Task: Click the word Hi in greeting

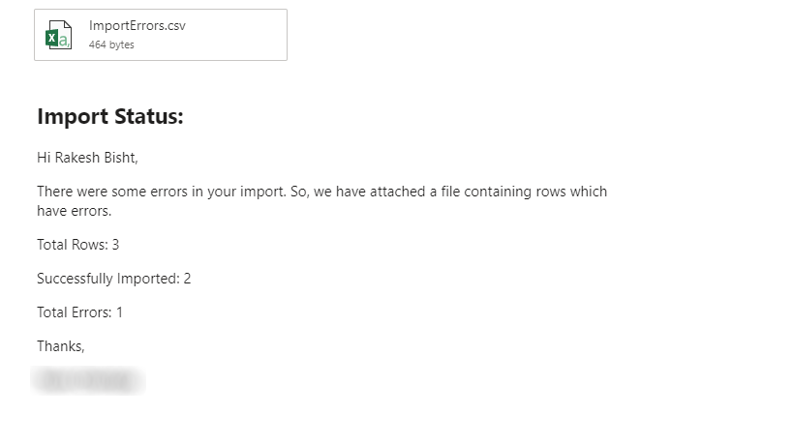Action: (x=44, y=157)
